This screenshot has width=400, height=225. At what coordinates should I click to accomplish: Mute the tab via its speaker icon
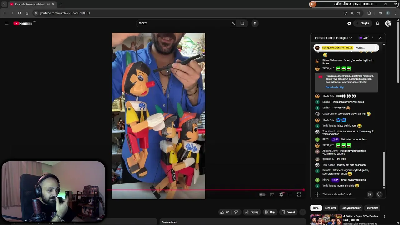pyautogui.click(x=48, y=4)
